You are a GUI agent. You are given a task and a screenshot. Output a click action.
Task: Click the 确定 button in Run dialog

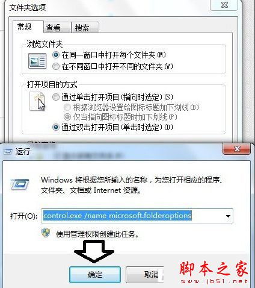click(95, 275)
